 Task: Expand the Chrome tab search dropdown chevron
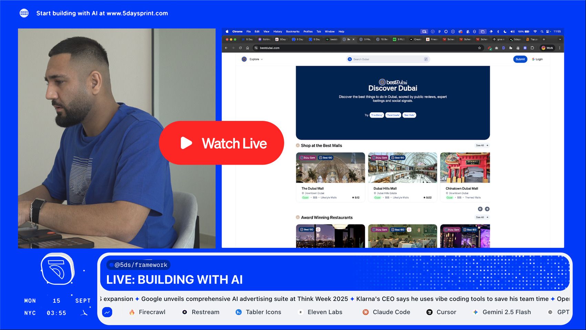point(560,39)
